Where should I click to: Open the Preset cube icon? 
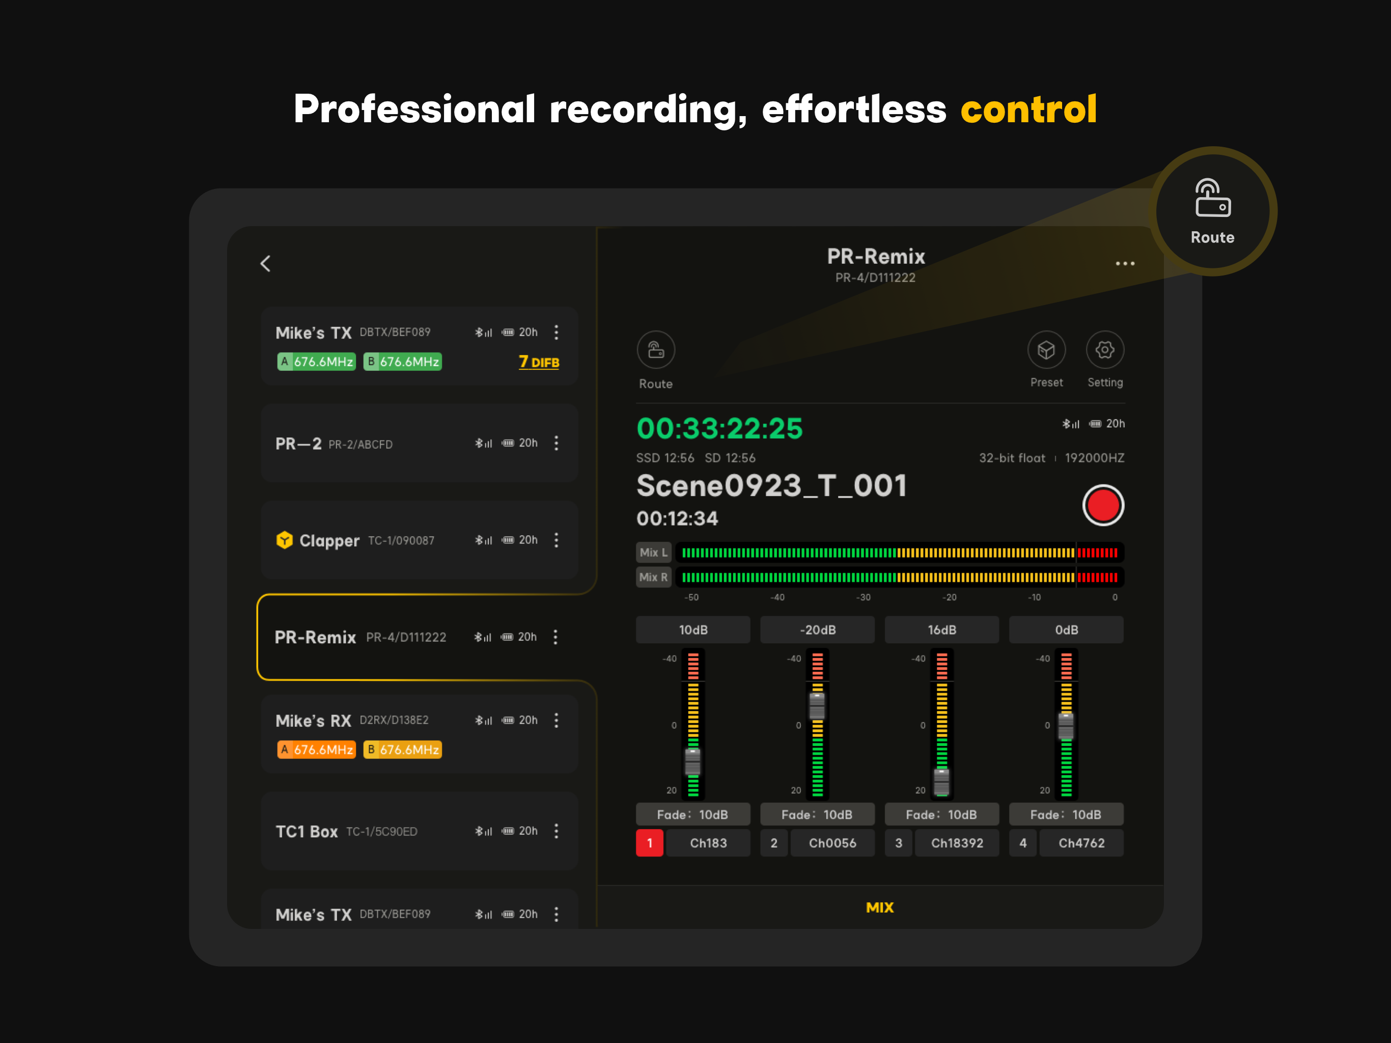coord(1046,350)
